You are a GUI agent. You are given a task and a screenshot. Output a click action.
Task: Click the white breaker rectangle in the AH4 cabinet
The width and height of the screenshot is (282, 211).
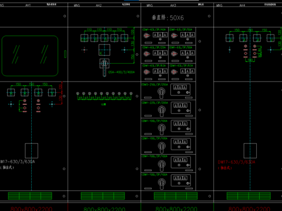[250, 151]
